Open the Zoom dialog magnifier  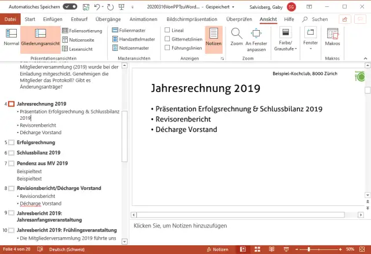(x=237, y=37)
